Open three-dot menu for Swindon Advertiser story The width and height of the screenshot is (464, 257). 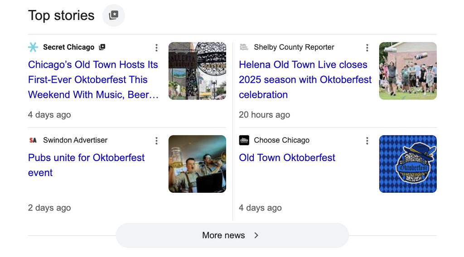pos(156,141)
